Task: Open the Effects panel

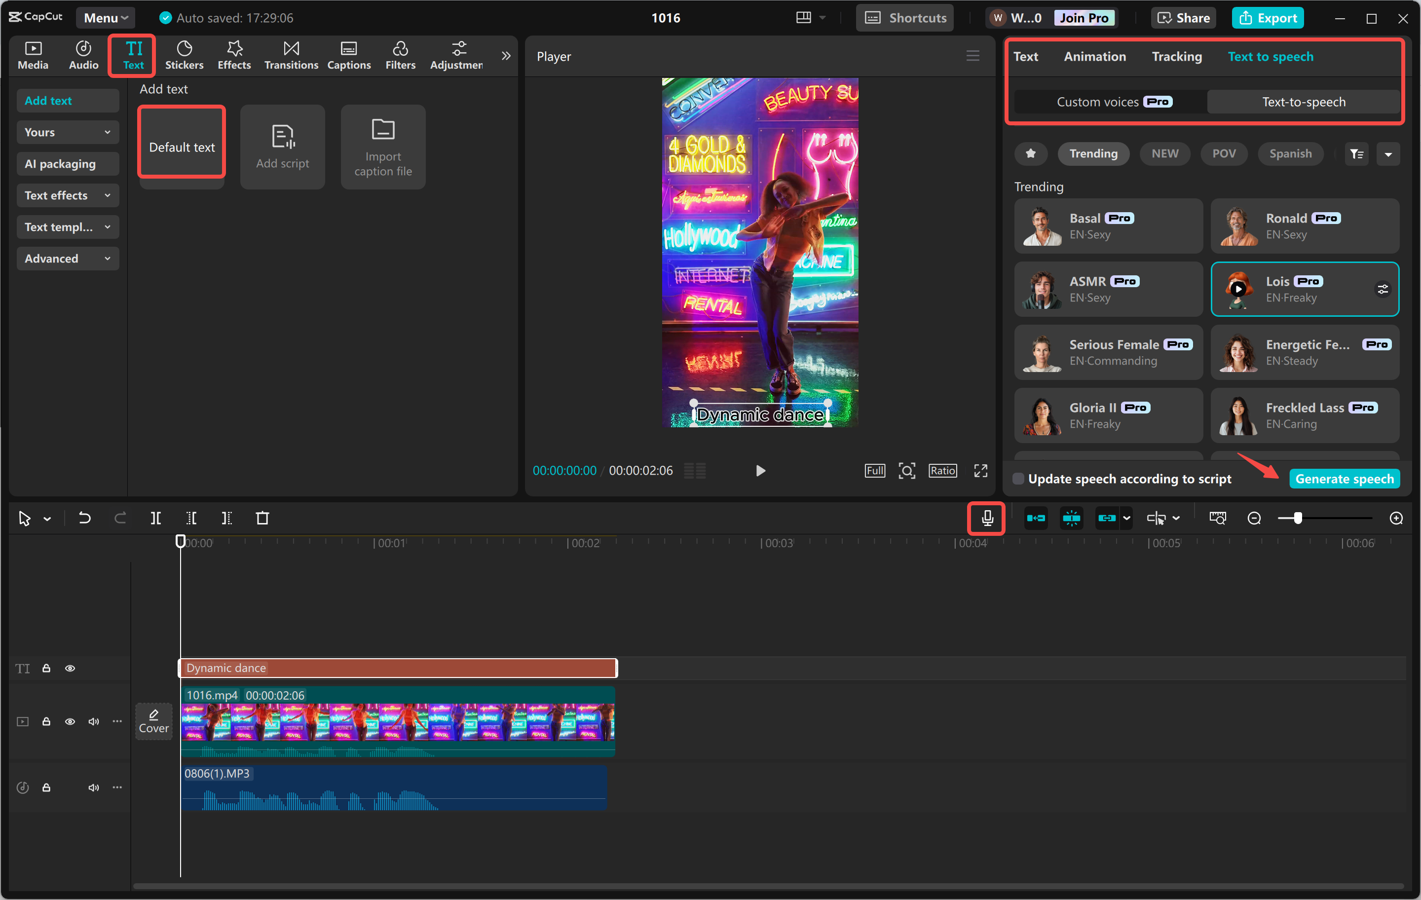Action: 234,55
